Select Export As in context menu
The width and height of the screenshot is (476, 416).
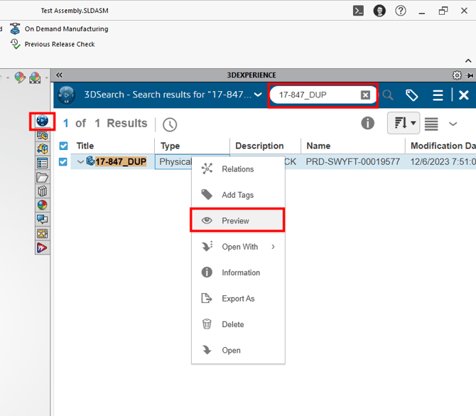[238, 299]
